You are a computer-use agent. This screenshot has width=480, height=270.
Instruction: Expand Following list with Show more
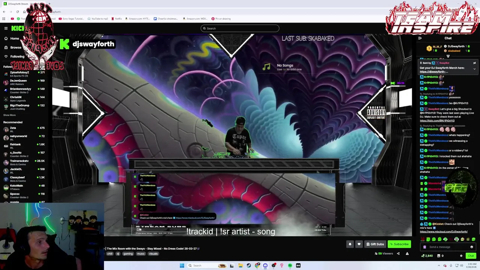coord(9,115)
